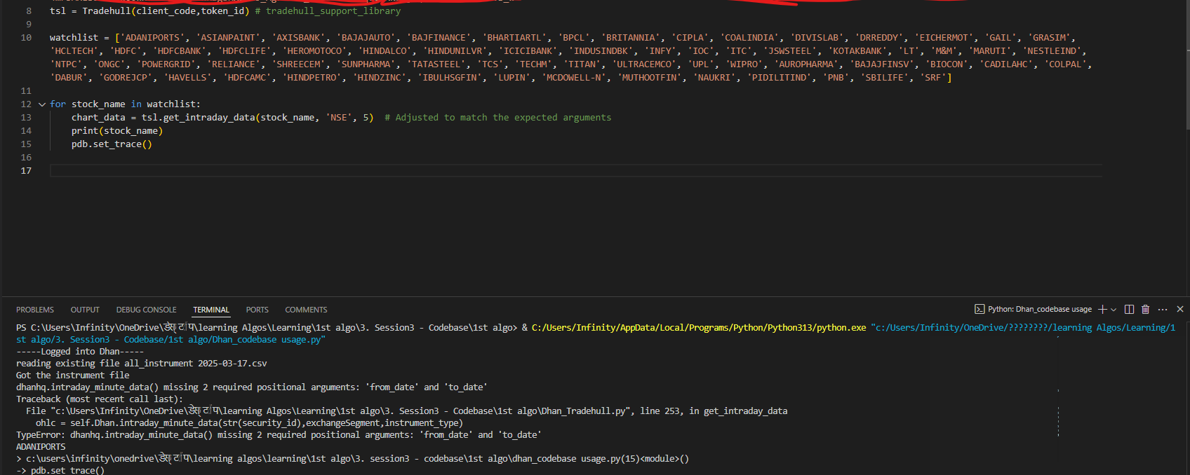Open the panel's more actions ellipsis menu

tap(1163, 309)
